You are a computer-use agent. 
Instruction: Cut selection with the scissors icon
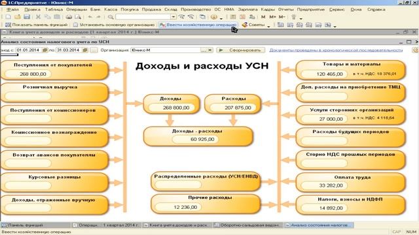[x=38, y=17]
